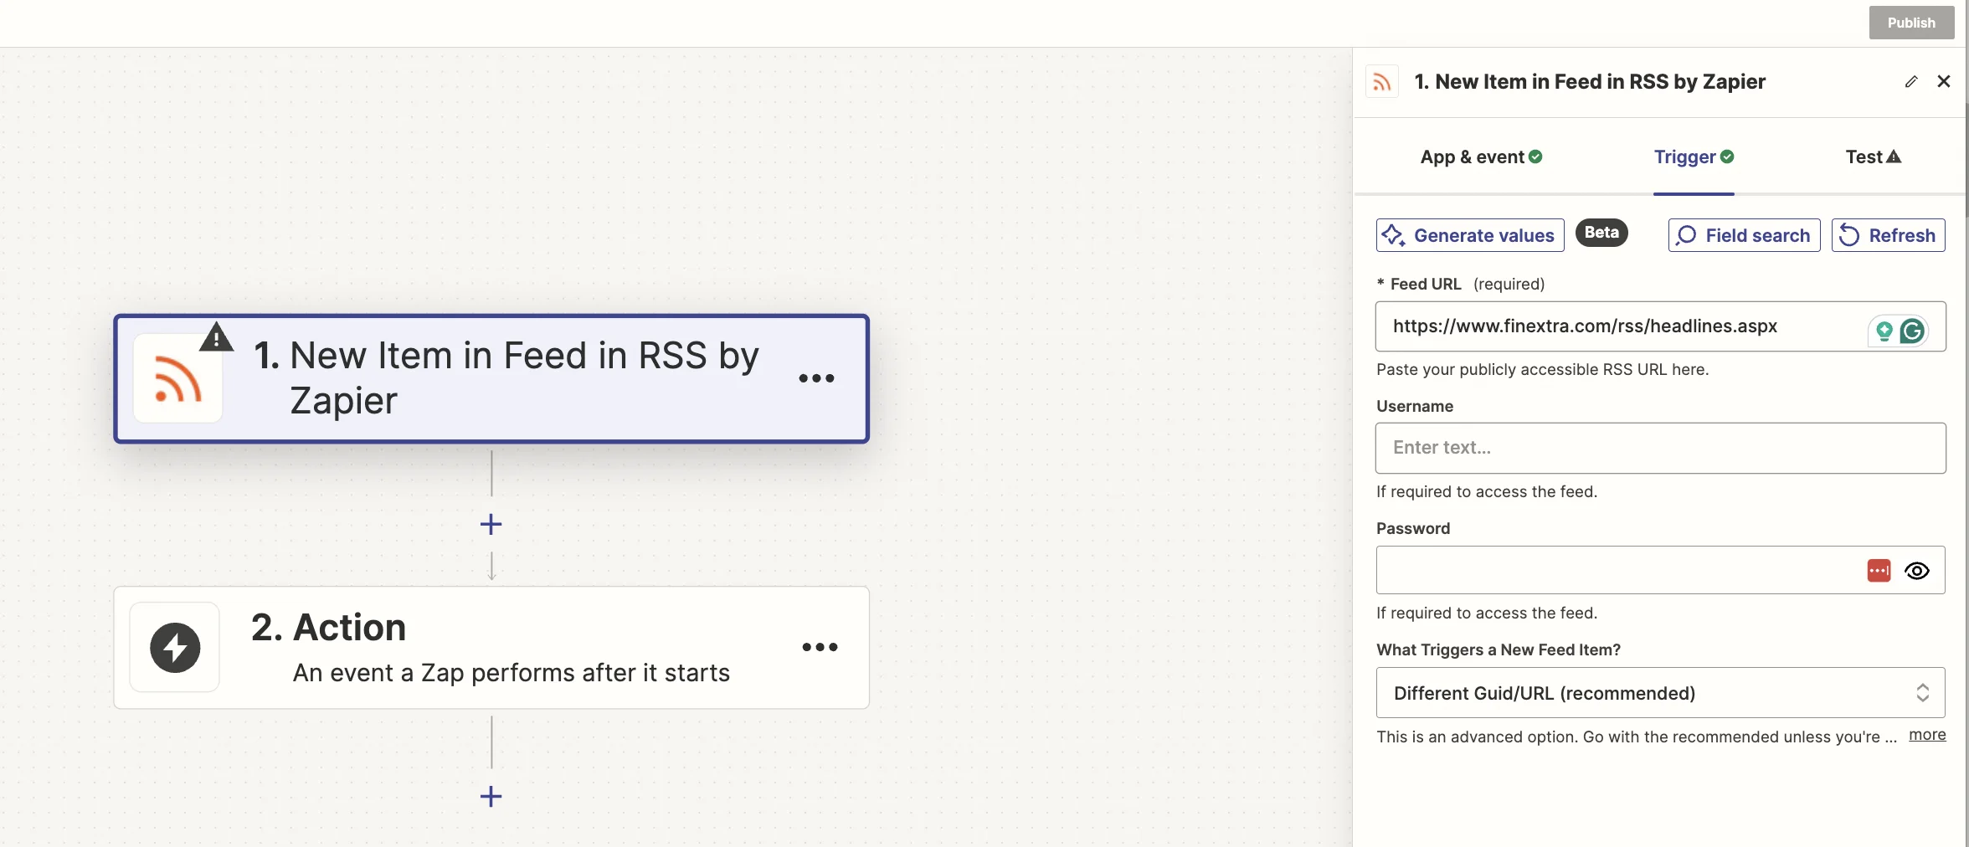Click the green lightbulb icon in Feed URL

click(x=1884, y=331)
